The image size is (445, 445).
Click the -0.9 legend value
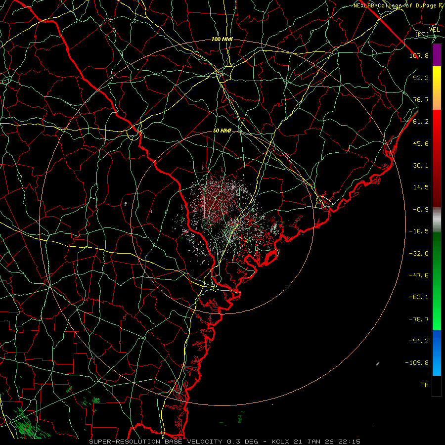[x=421, y=210]
